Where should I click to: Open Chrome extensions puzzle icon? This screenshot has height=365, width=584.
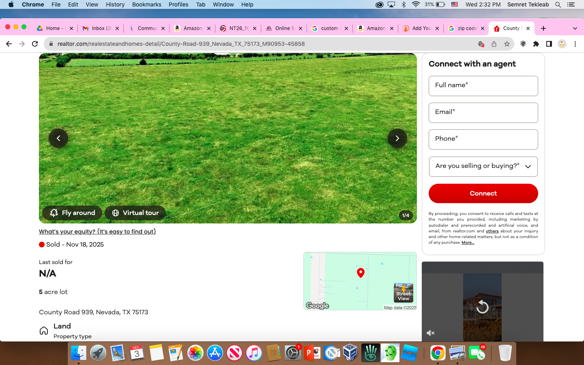(536, 44)
